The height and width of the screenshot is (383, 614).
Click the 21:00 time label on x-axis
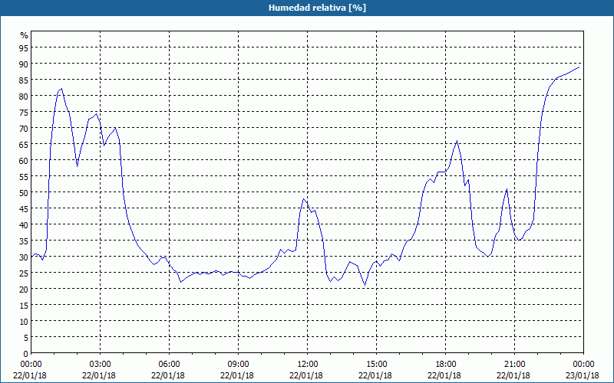pos(514,365)
